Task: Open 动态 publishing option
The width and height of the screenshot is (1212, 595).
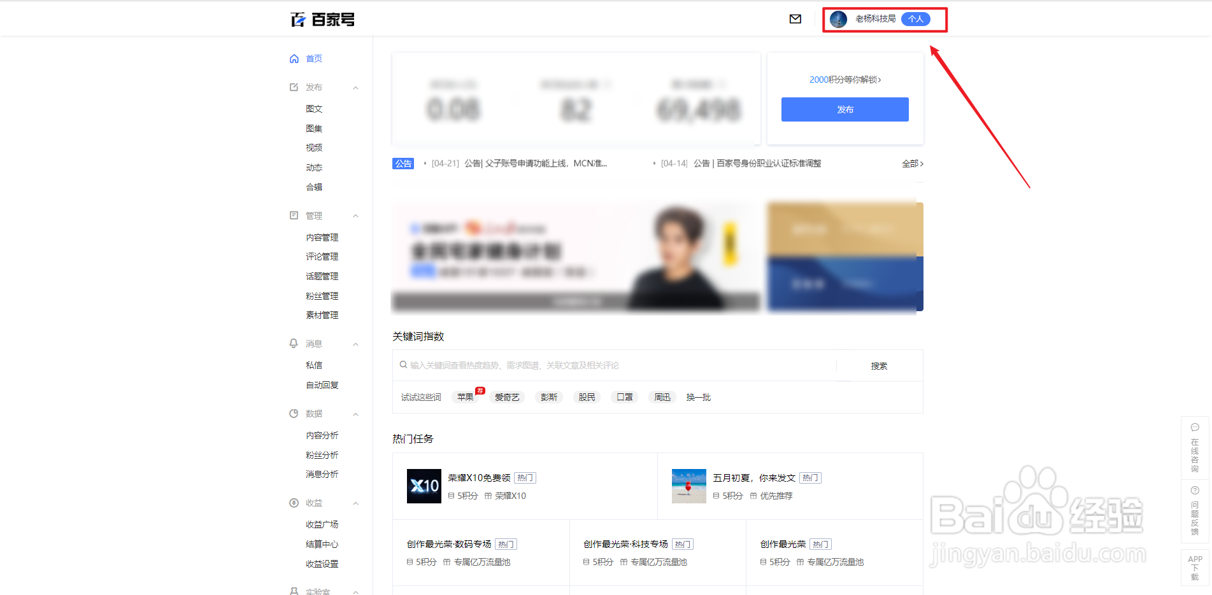Action: (x=314, y=167)
